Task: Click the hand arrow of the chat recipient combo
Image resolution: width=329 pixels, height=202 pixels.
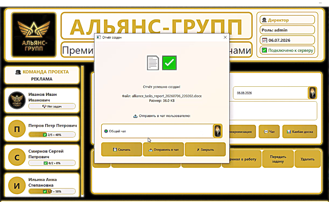Action: (218, 131)
